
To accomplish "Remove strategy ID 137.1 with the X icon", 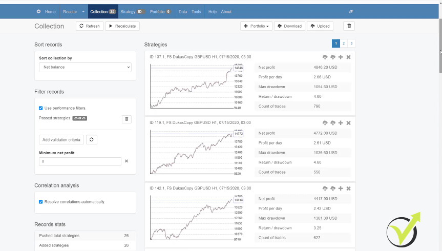I will [x=348, y=57].
